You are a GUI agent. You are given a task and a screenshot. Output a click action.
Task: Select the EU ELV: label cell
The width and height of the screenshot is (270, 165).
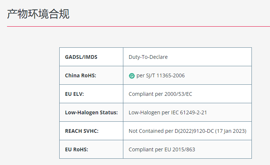coord(91,94)
